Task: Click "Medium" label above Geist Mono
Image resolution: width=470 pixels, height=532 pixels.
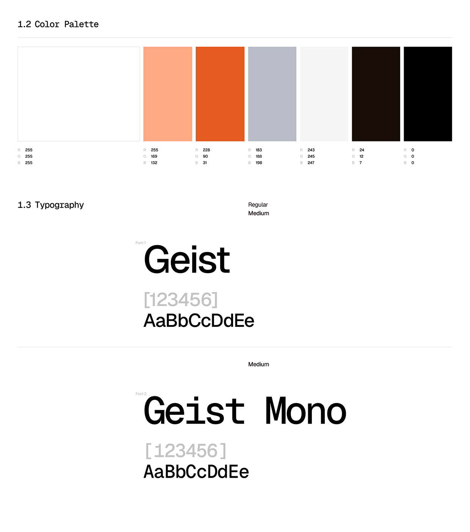Action: [x=258, y=364]
